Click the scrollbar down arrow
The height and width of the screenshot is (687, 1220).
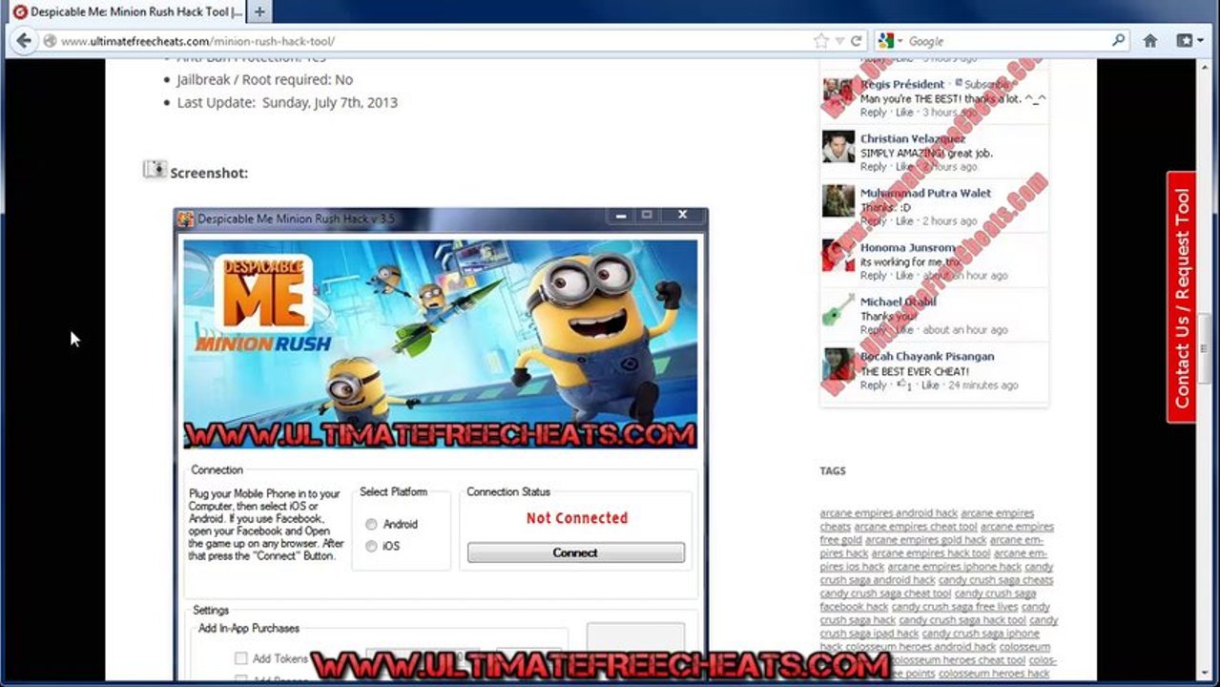1204,674
